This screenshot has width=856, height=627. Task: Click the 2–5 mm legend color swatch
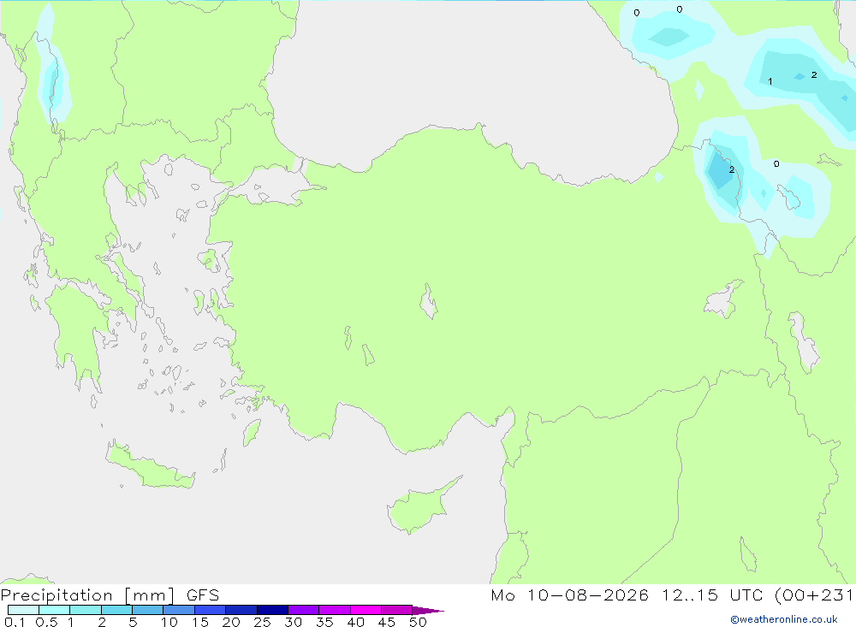coord(116,610)
